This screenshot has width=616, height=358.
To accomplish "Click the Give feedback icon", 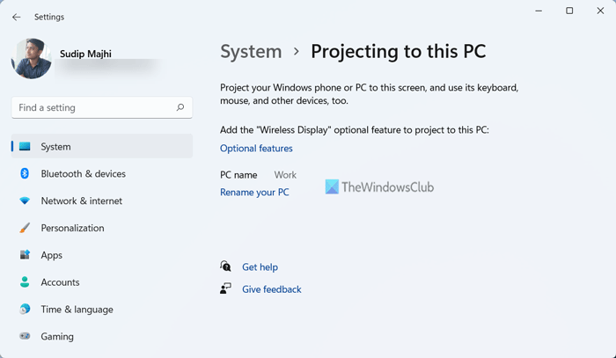I will pos(226,289).
